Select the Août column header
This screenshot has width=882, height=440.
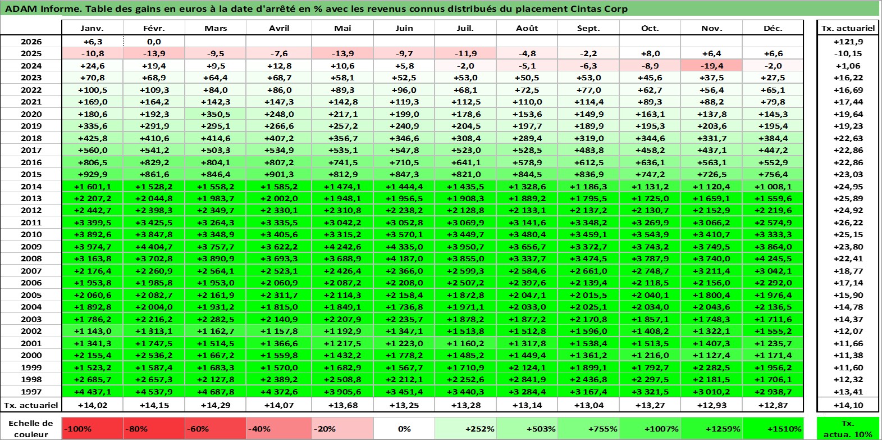pyautogui.click(x=527, y=28)
